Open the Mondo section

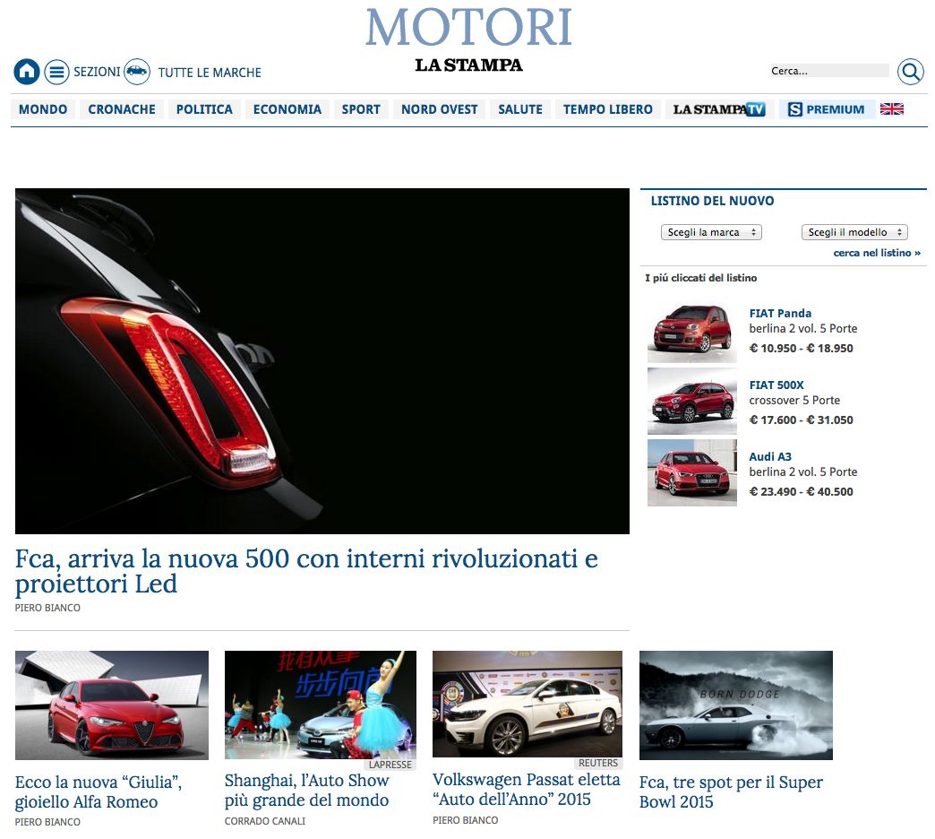(x=43, y=109)
